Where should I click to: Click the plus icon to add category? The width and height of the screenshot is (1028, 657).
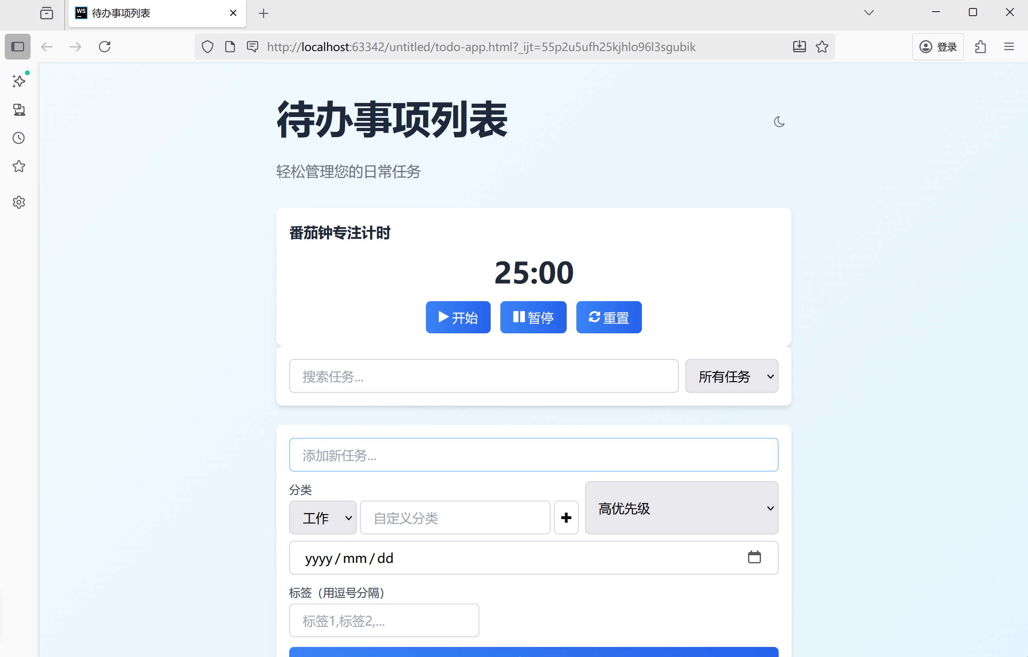click(565, 517)
